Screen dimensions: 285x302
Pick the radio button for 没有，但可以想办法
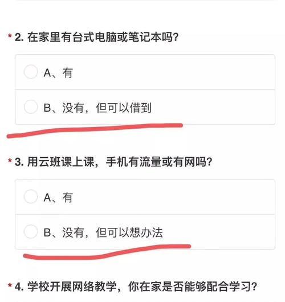31,231
